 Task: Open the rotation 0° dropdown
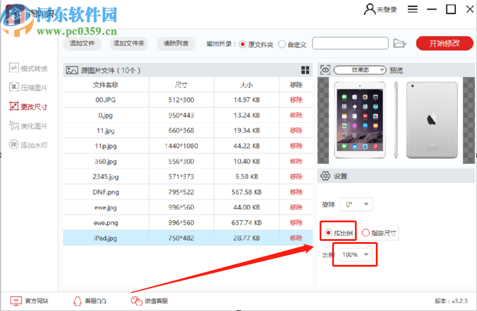(356, 204)
